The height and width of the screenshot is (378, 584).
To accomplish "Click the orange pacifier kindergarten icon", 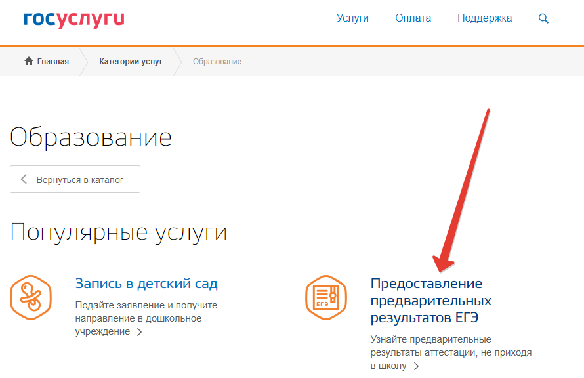I will pos(30,297).
